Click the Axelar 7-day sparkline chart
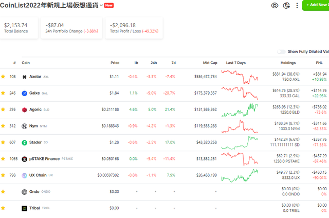The width and height of the screenshot is (329, 218). coord(239,77)
